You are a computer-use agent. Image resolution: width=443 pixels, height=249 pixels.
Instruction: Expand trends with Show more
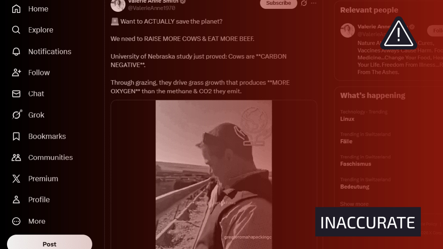pos(354,204)
